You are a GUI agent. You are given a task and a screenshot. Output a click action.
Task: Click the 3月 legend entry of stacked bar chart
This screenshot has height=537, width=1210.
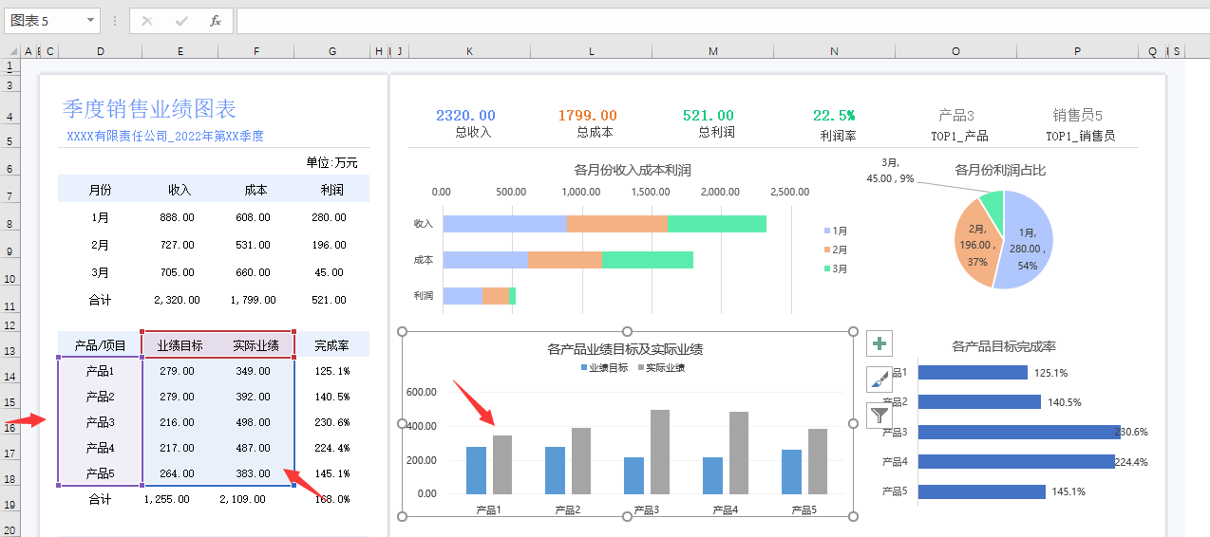[x=837, y=268]
